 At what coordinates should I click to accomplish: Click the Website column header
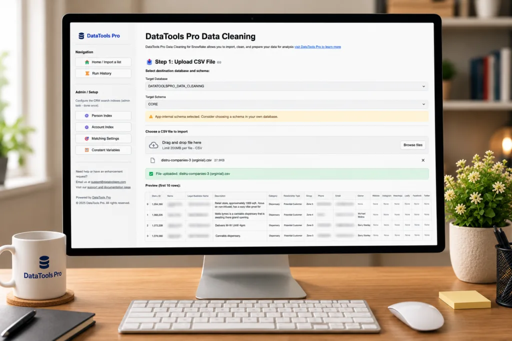click(x=376, y=196)
